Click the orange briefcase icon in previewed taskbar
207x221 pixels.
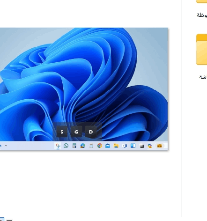point(159,146)
